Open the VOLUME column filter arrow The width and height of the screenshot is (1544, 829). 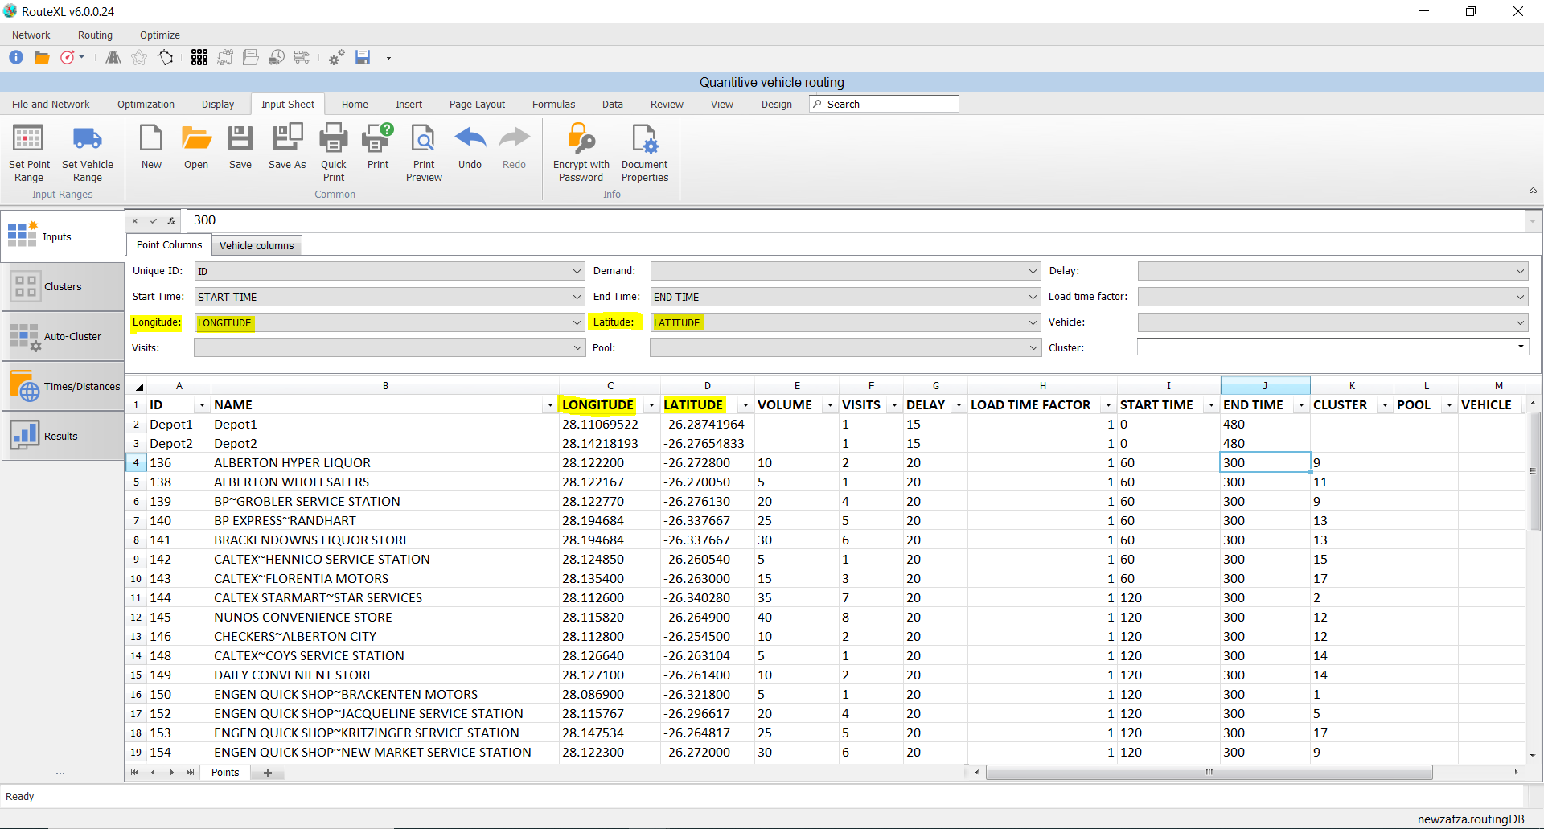(x=830, y=405)
